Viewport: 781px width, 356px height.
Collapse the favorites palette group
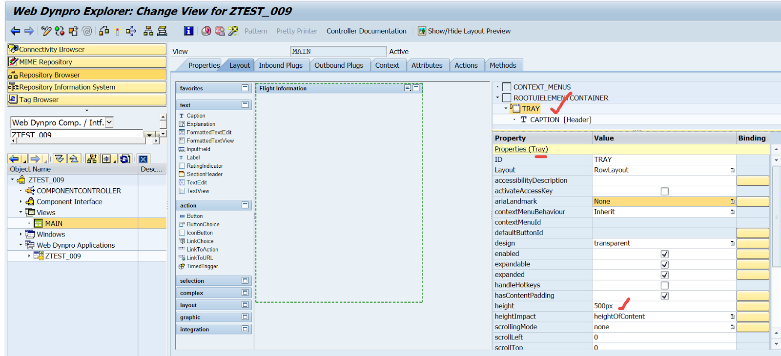coord(245,88)
